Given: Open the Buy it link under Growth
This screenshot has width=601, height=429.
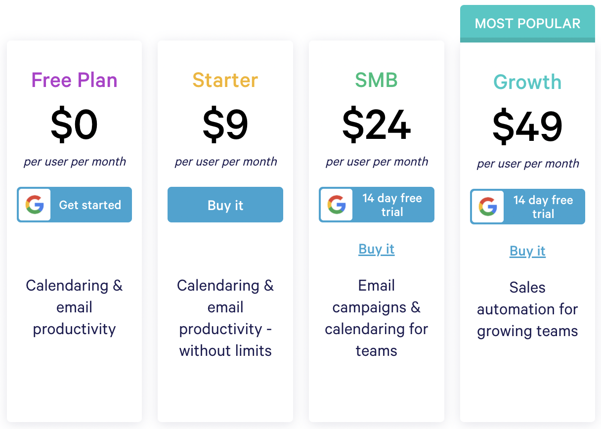Looking at the screenshot, I should coord(527,251).
